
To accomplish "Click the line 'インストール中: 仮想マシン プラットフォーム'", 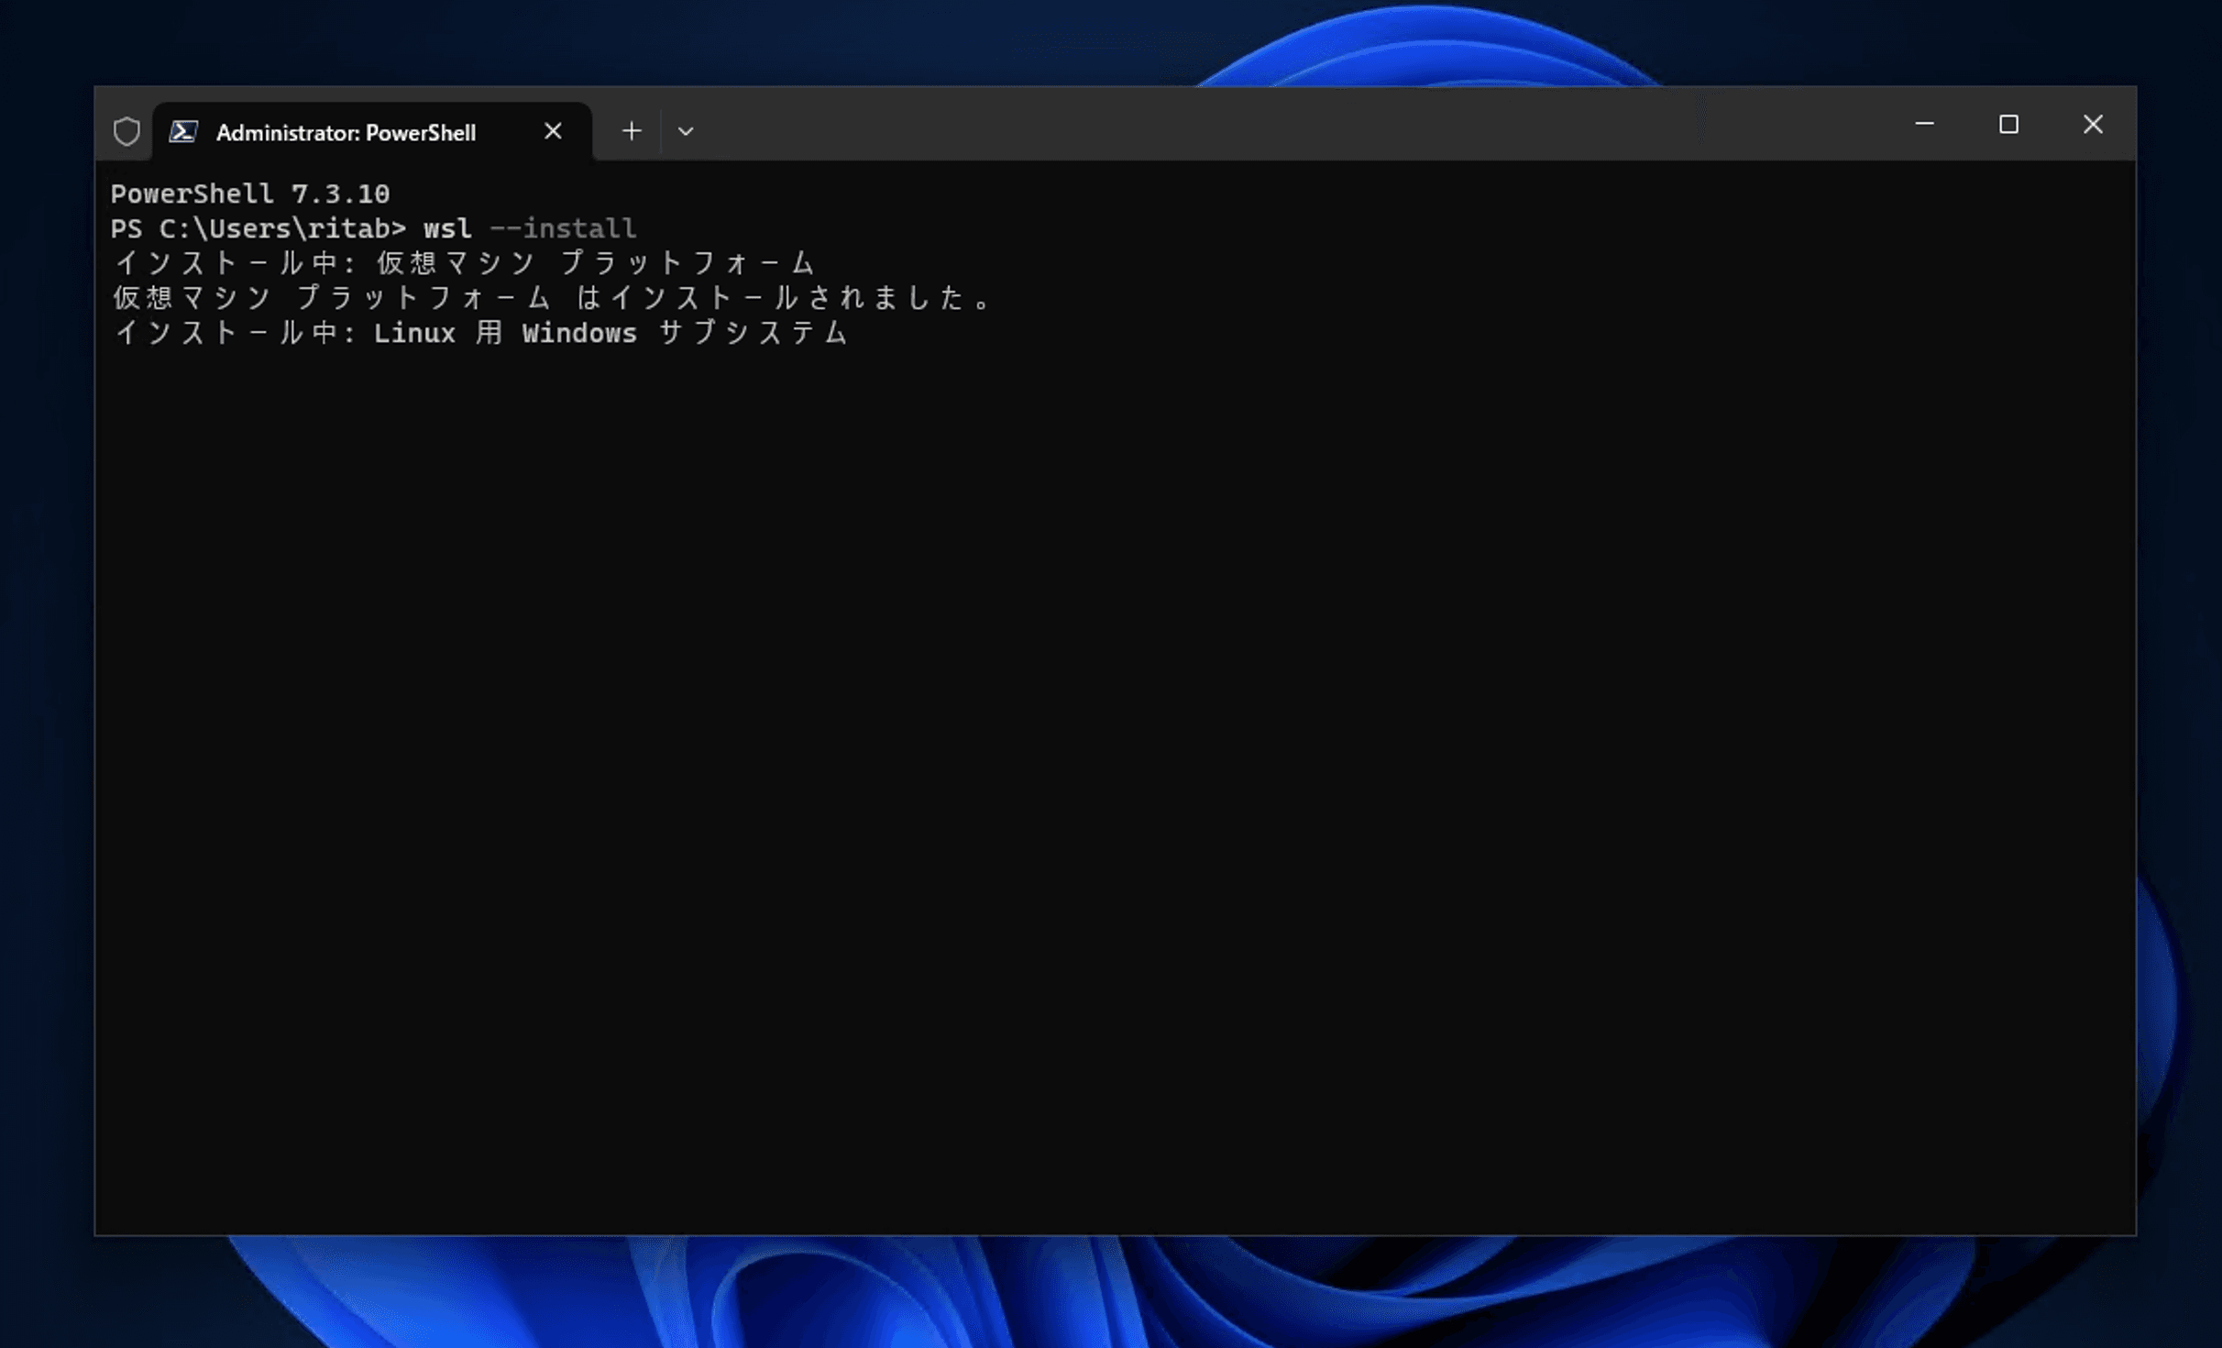I will click(x=464, y=263).
